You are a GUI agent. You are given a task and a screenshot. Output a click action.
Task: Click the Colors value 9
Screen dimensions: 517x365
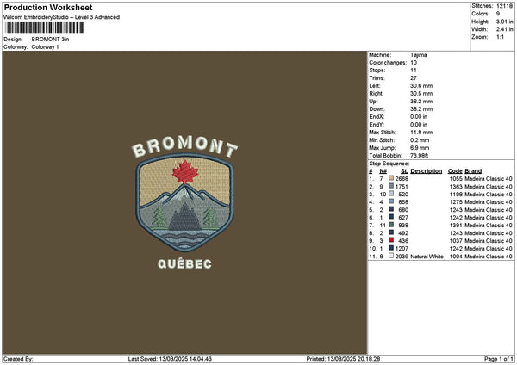pyautogui.click(x=498, y=14)
